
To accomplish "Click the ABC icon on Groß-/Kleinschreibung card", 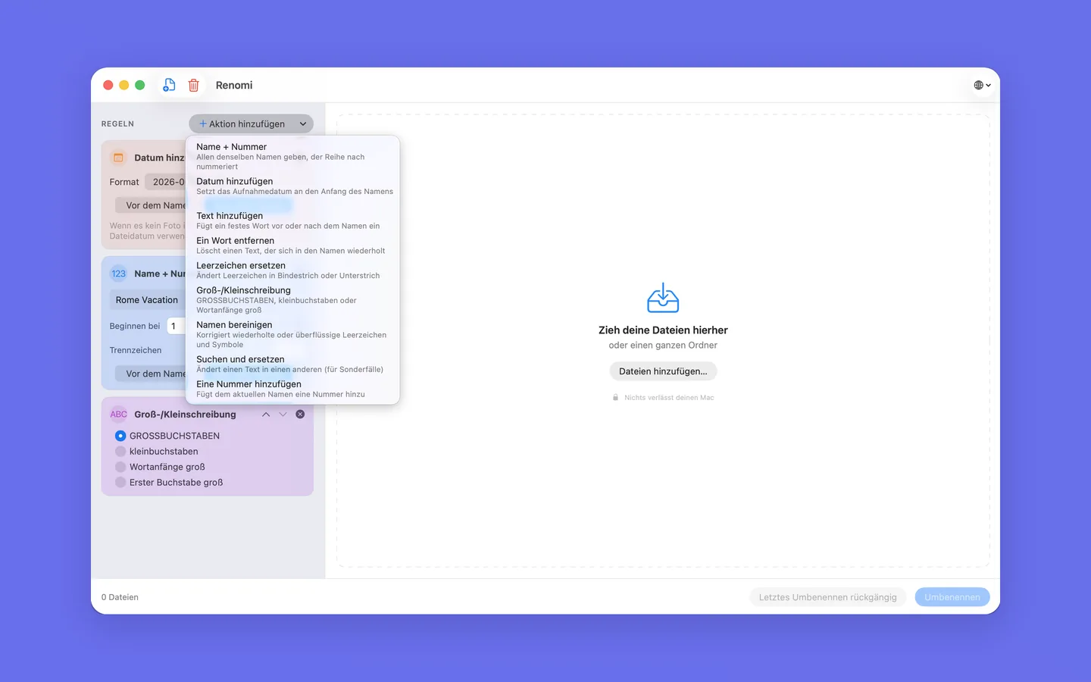I will point(119,415).
